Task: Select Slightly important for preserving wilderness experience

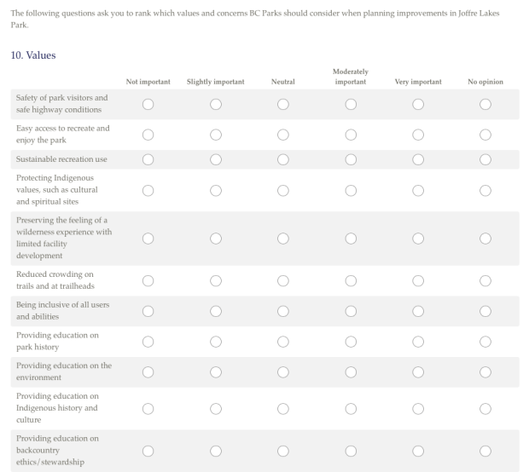Action: click(x=215, y=238)
